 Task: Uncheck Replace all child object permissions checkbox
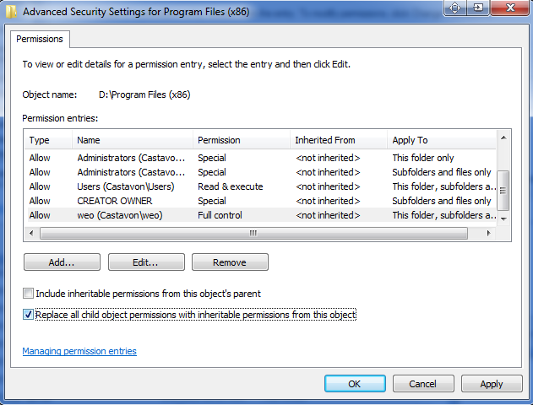coord(28,315)
